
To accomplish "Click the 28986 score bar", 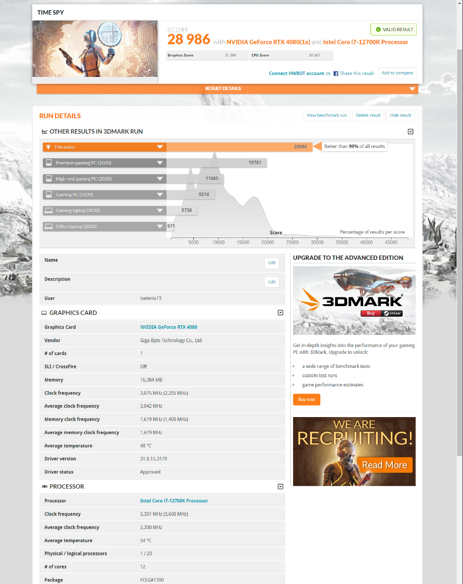I will coord(239,146).
